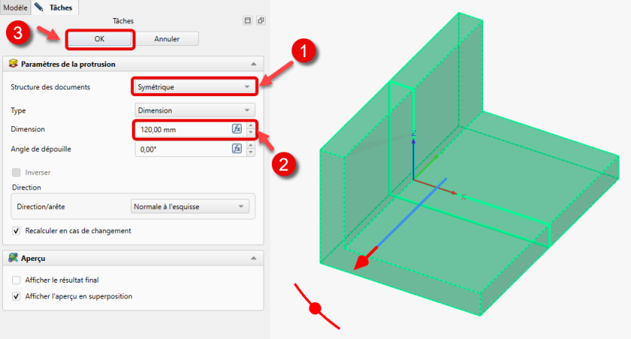631x339 pixels.
Task: Click the protrusion icon in parameters header
Action: click(x=13, y=64)
